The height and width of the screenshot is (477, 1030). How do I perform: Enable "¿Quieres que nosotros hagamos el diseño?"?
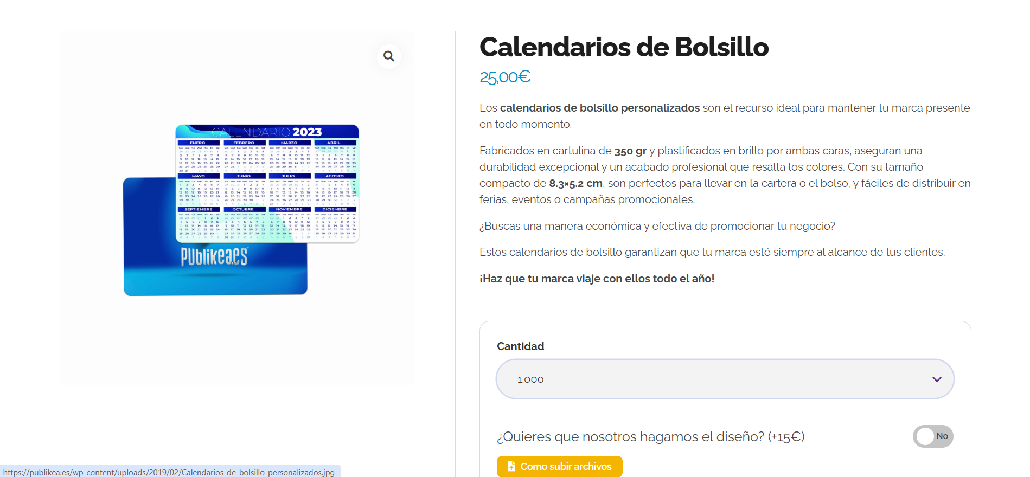(x=933, y=436)
